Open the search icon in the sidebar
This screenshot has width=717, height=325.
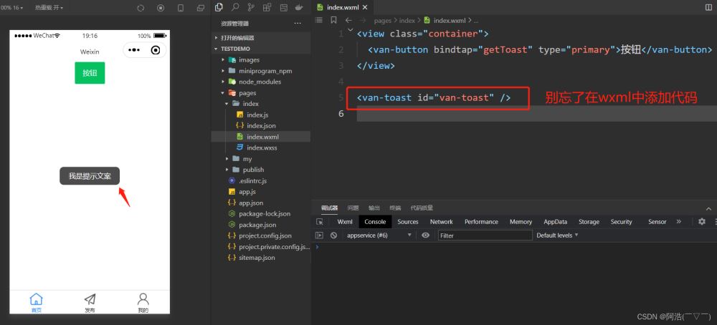pos(235,7)
